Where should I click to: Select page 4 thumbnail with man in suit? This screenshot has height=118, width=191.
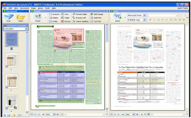pyautogui.click(x=11, y=102)
